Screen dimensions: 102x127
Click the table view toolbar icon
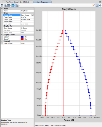13,5
